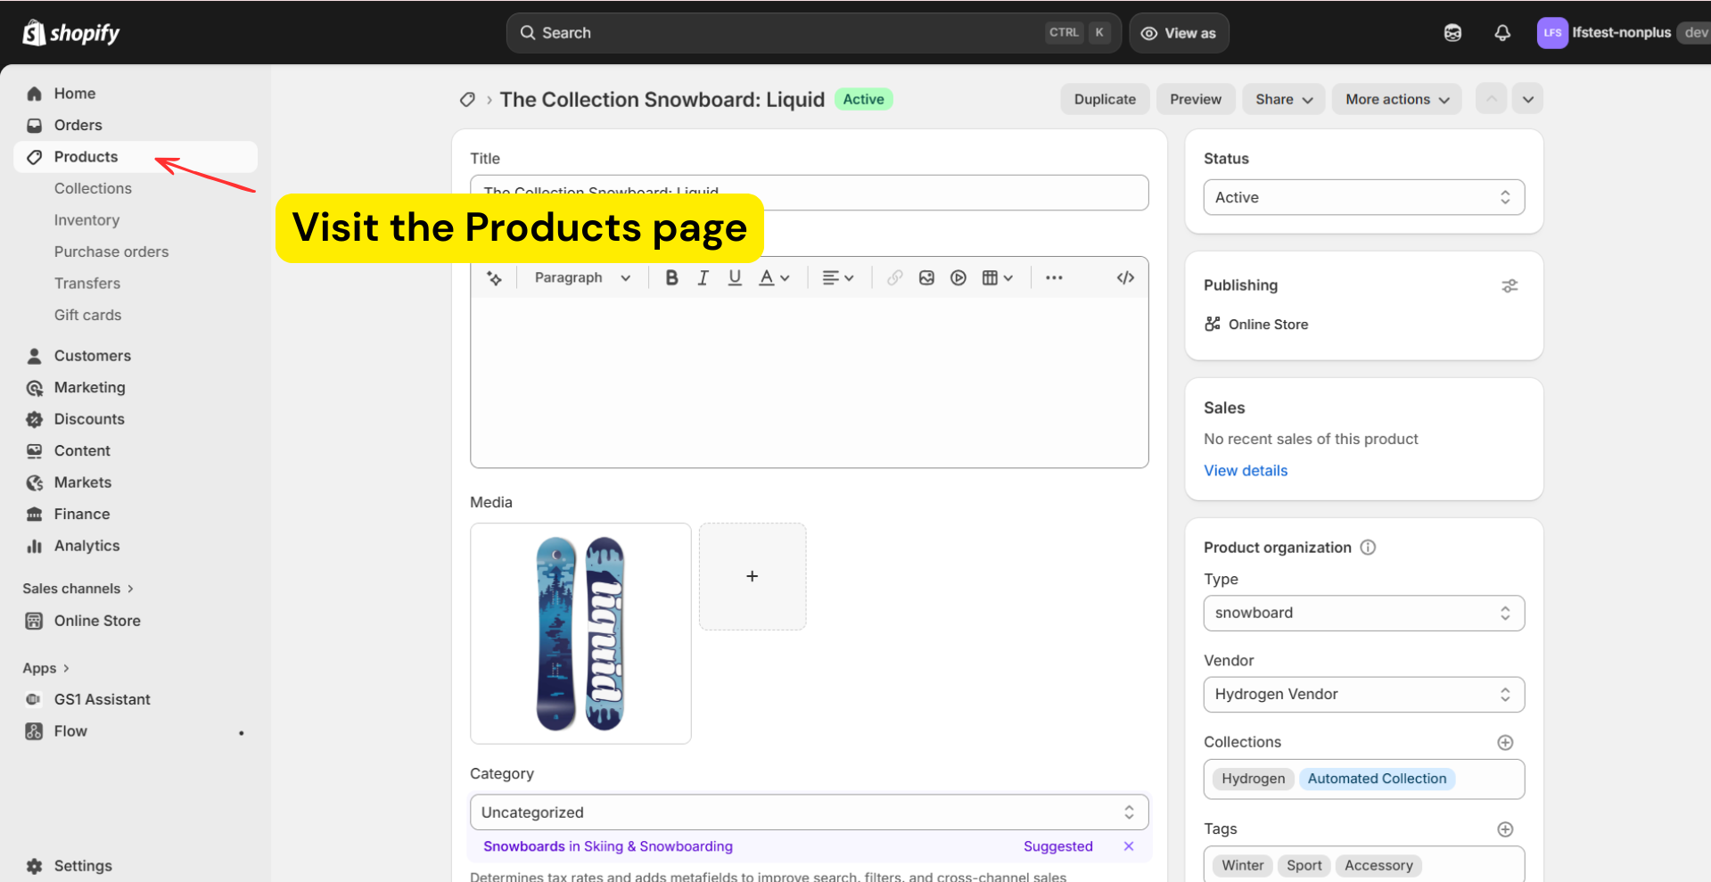The height and width of the screenshot is (882, 1711).
Task: Open the Uncategorized category dropdown
Action: 809,812
